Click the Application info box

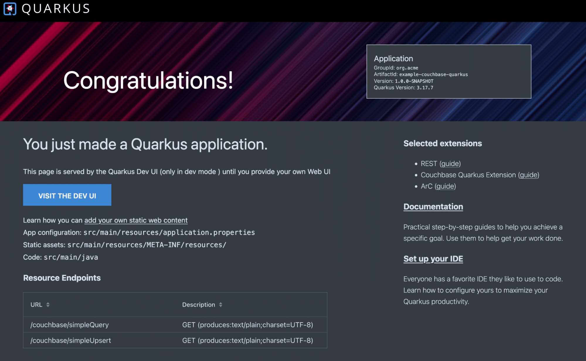coord(449,72)
